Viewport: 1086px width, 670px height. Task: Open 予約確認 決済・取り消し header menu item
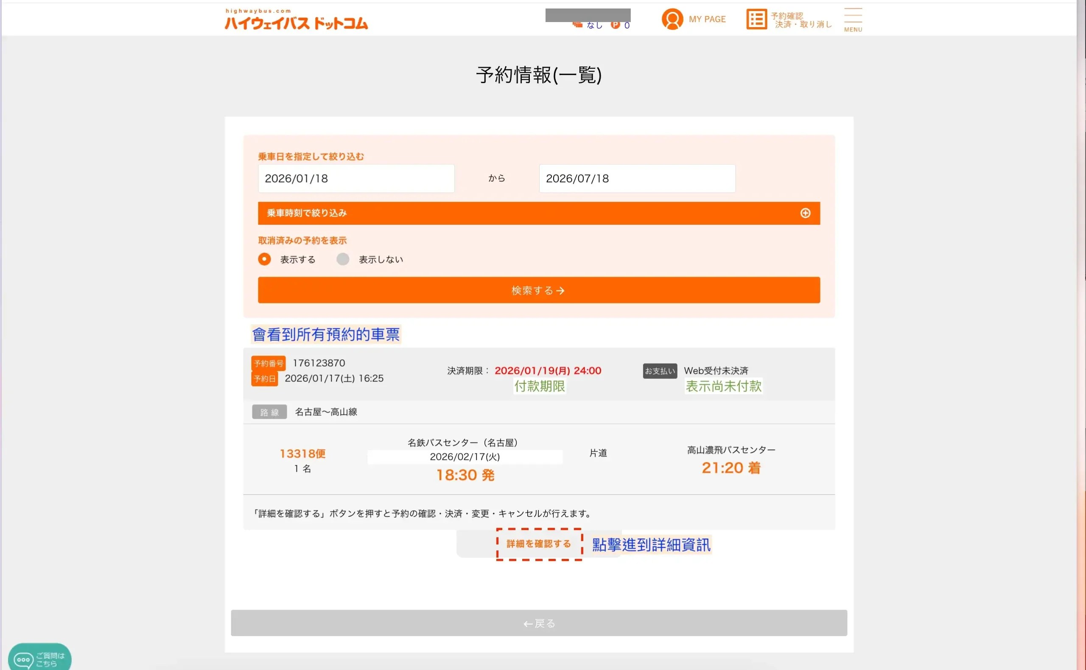coord(801,20)
